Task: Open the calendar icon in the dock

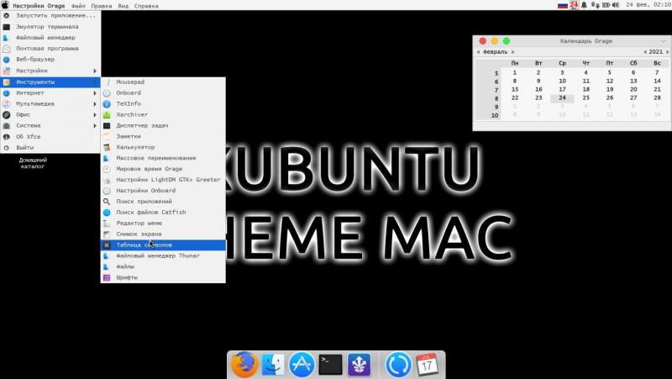Action: click(x=428, y=364)
